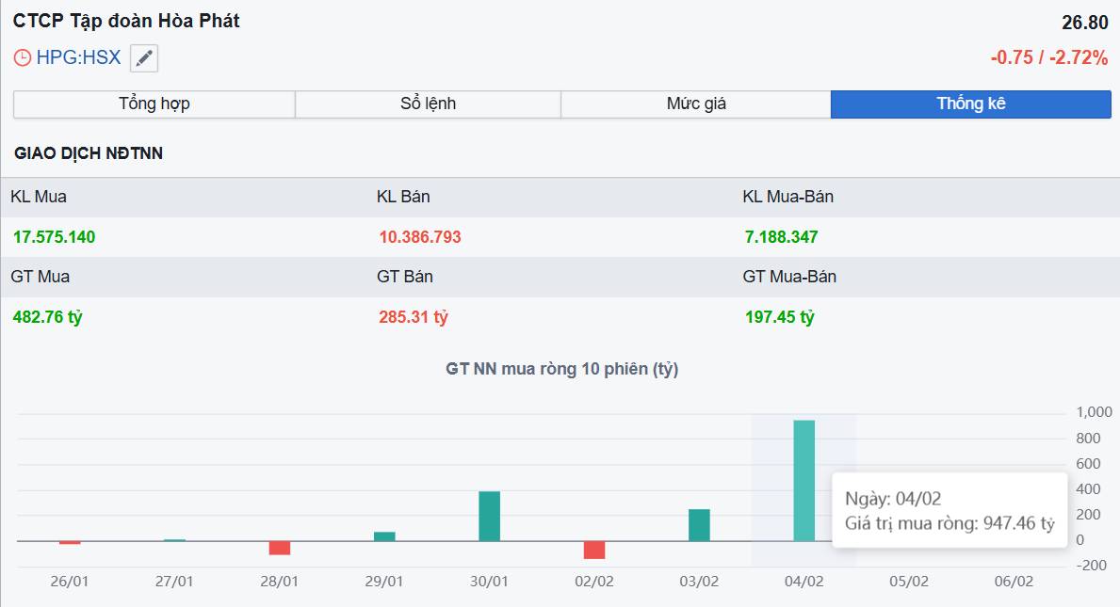The image size is (1120, 607).
Task: Click the 26/01 date label on axis
Action: pos(70,582)
